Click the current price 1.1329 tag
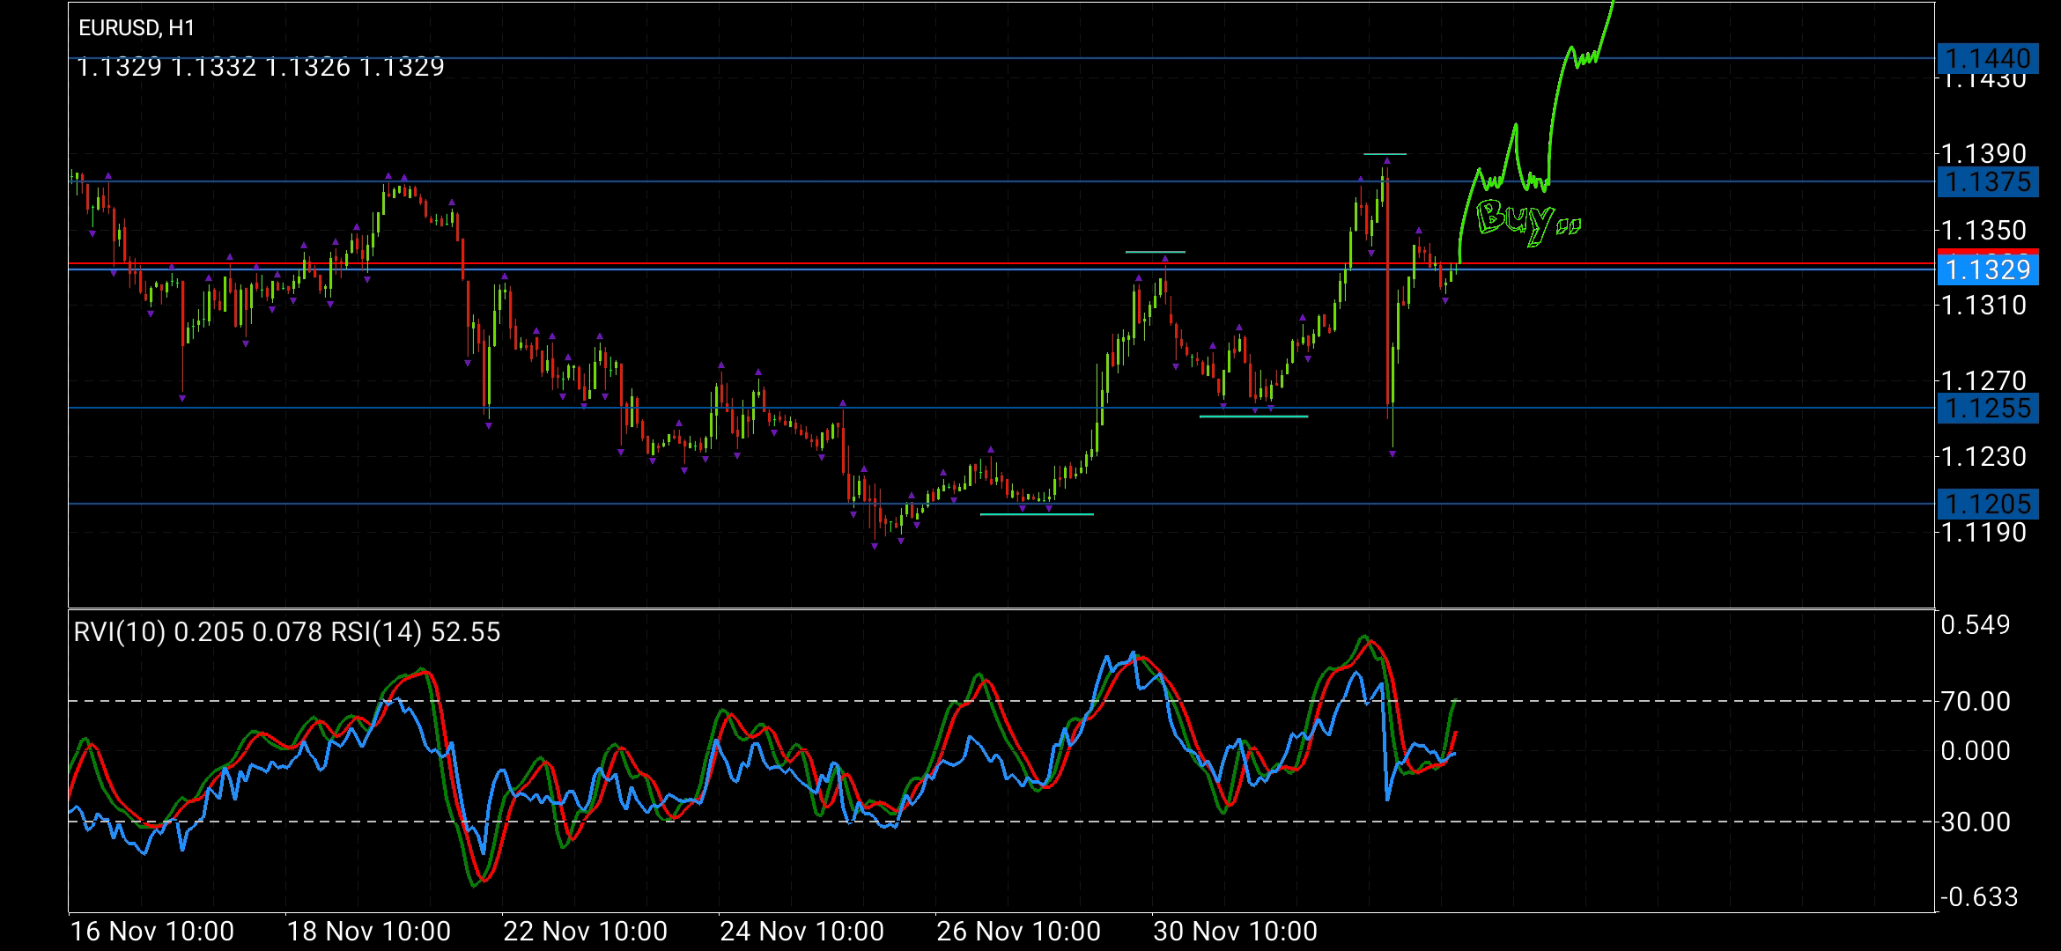Image resolution: width=2061 pixels, height=951 pixels. tap(1987, 269)
